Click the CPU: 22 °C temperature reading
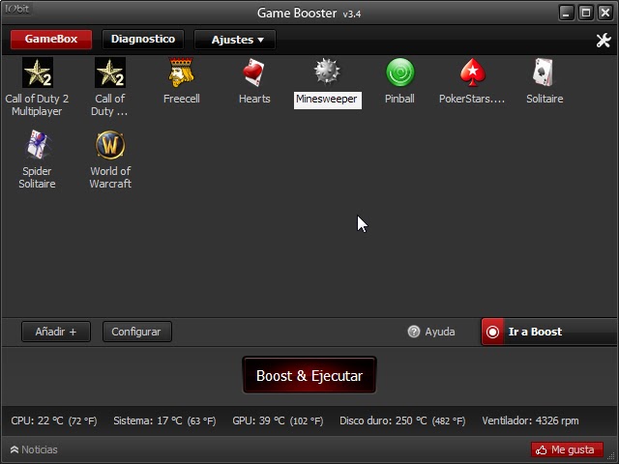This screenshot has height=464, width=619. pyautogui.click(x=54, y=421)
